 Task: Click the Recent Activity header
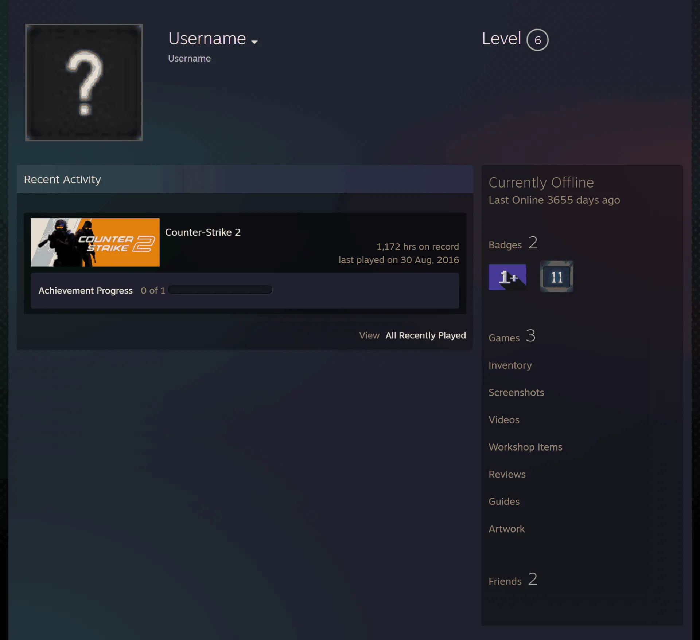(245, 179)
